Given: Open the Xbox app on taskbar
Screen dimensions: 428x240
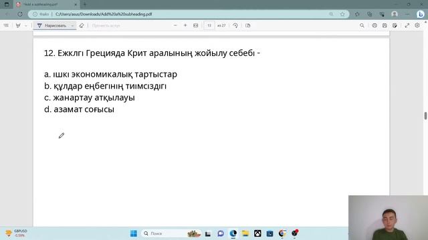Looking at the screenshot, I should click(257, 233).
